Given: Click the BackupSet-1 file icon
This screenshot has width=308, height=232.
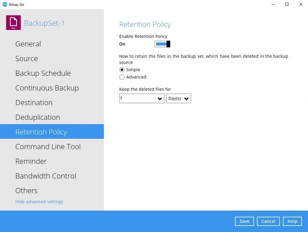Looking at the screenshot, I should 13,23.
